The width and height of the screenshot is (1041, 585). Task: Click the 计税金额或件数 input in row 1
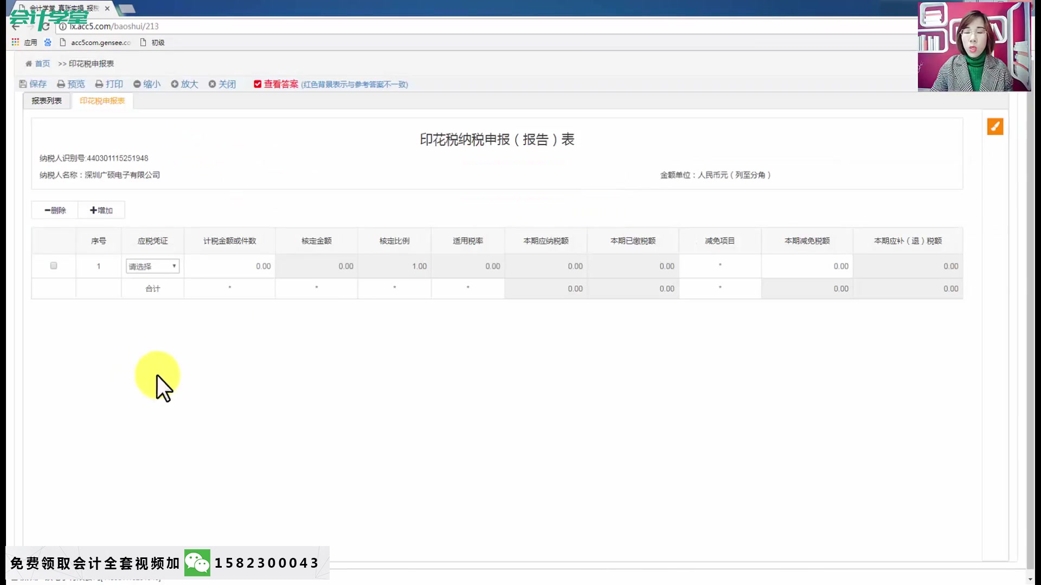[230, 266]
